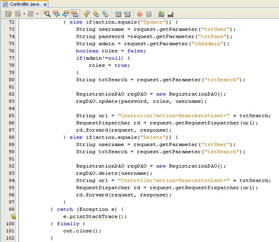Screen dimensions: 279x242
Task: Click "txtSearch" string on line 80
Action: click(222, 80)
